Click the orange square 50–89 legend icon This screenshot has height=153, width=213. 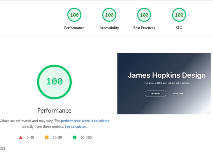[x=47, y=137]
